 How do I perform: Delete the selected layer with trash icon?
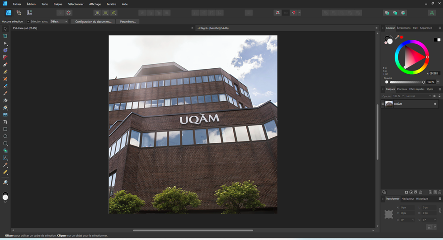(x=439, y=192)
